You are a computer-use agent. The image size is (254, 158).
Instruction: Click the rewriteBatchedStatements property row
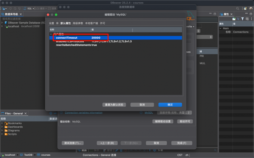click(x=116, y=45)
